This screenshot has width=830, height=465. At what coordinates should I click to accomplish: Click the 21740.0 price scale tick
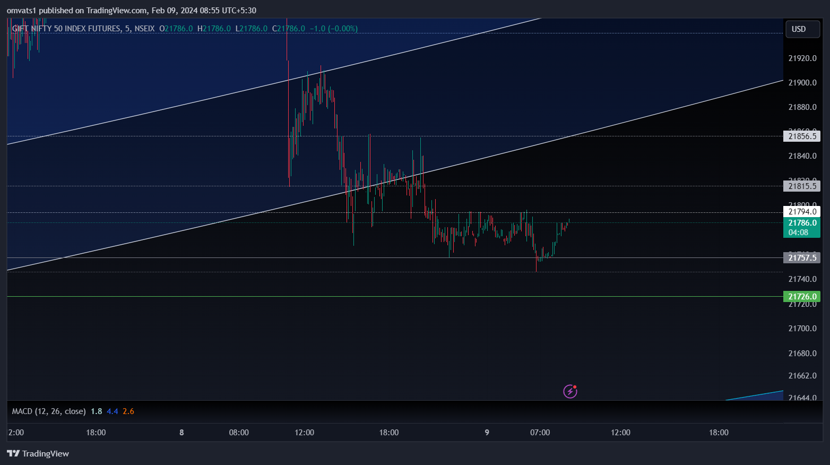[x=802, y=279]
